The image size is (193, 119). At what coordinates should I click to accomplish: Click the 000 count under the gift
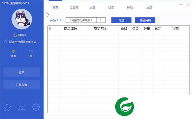(x=31, y=56)
